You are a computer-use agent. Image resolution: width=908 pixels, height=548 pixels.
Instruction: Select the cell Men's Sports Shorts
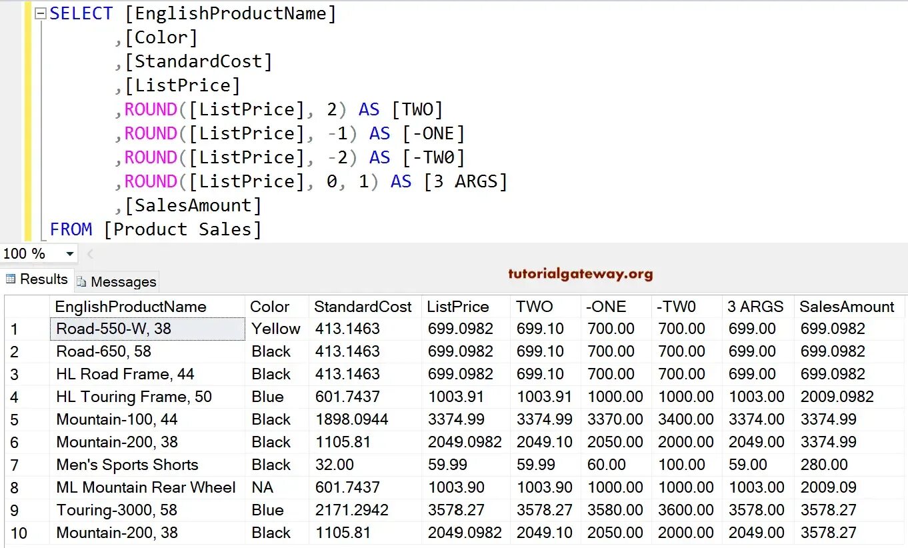(x=147, y=465)
